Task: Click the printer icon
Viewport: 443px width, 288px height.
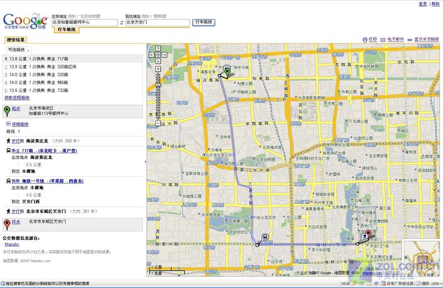Action: click(365, 40)
